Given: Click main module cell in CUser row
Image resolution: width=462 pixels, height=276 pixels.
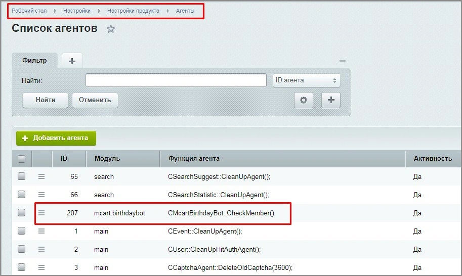Looking at the screenshot, I should point(101,250).
